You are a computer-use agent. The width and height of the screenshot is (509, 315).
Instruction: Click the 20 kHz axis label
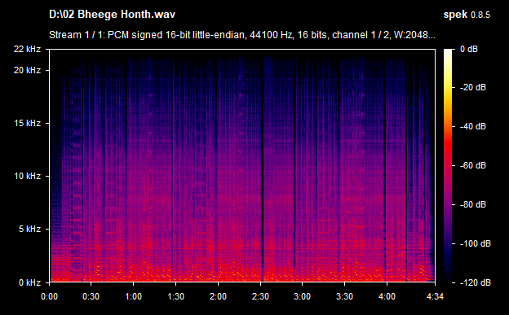point(27,70)
